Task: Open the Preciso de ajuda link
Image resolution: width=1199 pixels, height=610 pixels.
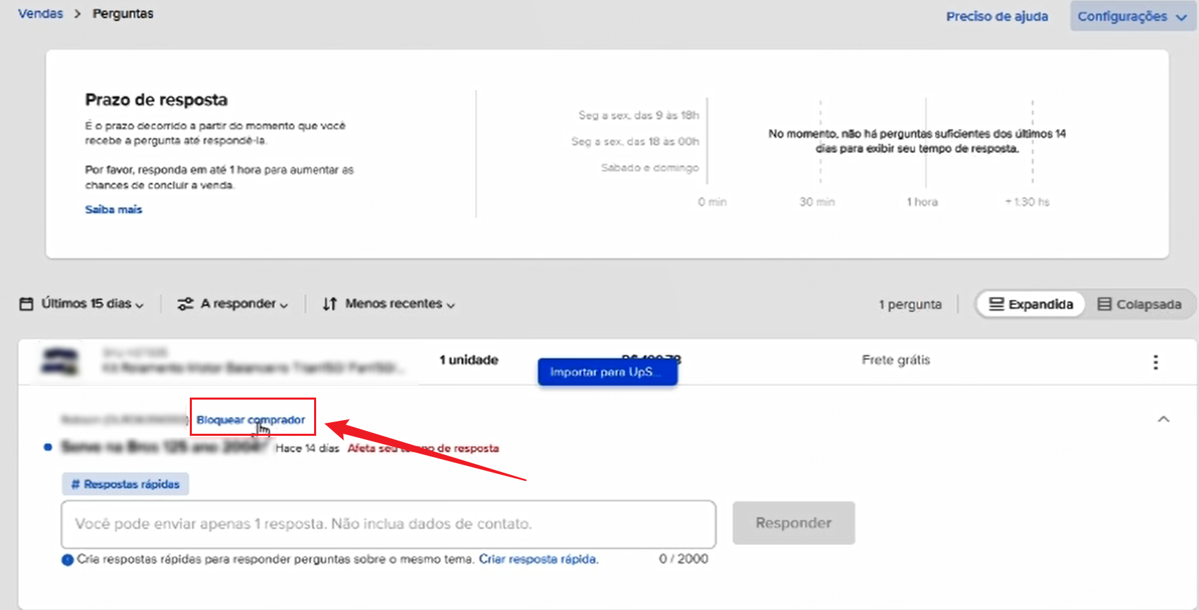Action: click(997, 16)
